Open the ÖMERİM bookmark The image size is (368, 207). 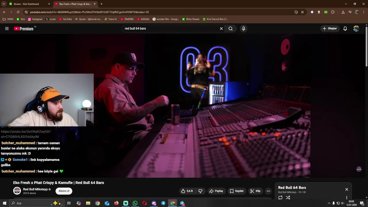point(127,19)
